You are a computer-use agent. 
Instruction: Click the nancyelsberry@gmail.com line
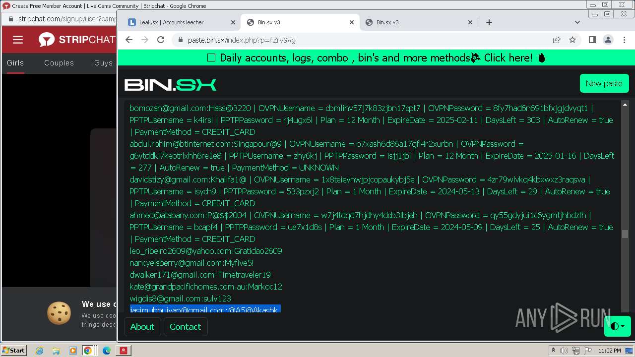coord(191,263)
